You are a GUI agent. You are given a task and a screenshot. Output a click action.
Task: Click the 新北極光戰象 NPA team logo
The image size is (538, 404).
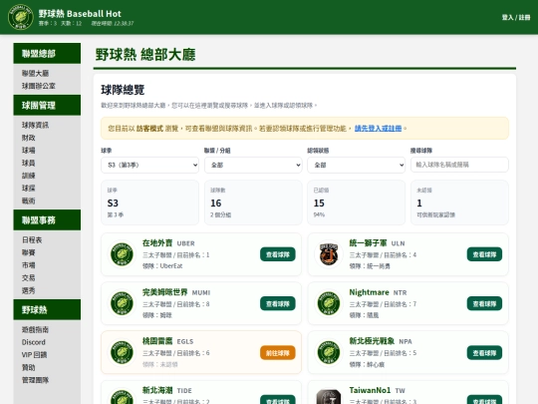329,352
